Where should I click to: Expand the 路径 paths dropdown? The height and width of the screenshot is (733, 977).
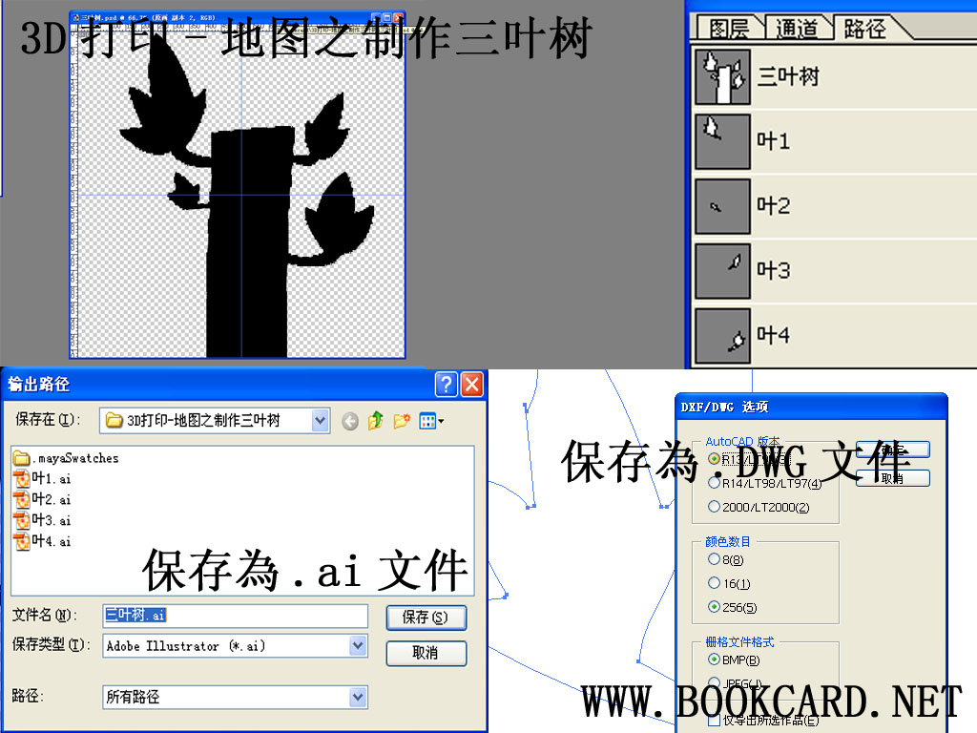click(358, 698)
